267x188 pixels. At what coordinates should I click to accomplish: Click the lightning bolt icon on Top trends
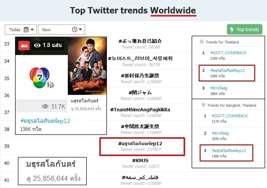pyautogui.click(x=232, y=30)
